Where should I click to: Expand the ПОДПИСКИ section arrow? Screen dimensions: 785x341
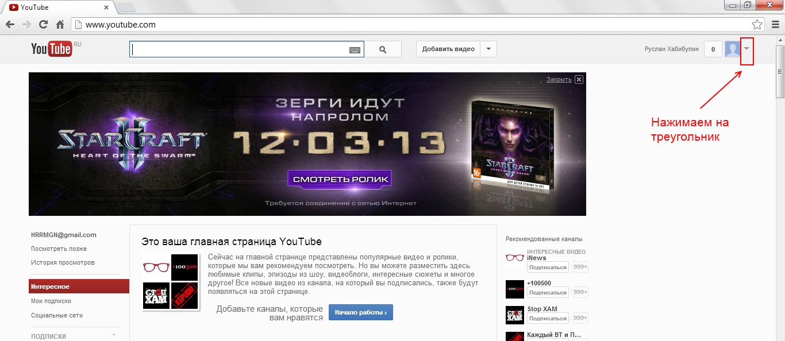[x=114, y=334]
